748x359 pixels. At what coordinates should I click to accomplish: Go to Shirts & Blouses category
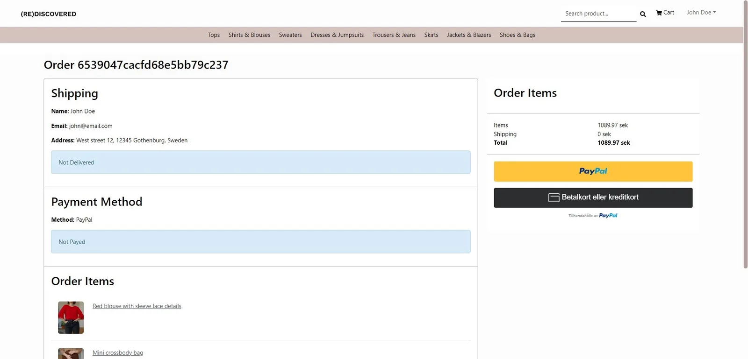249,35
